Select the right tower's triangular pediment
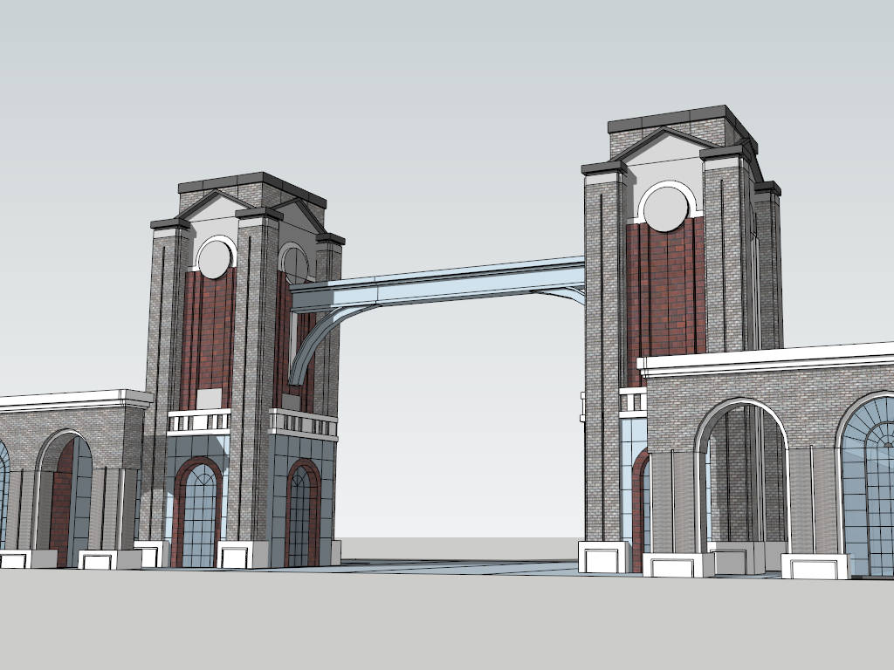The image size is (894, 670). (664, 145)
